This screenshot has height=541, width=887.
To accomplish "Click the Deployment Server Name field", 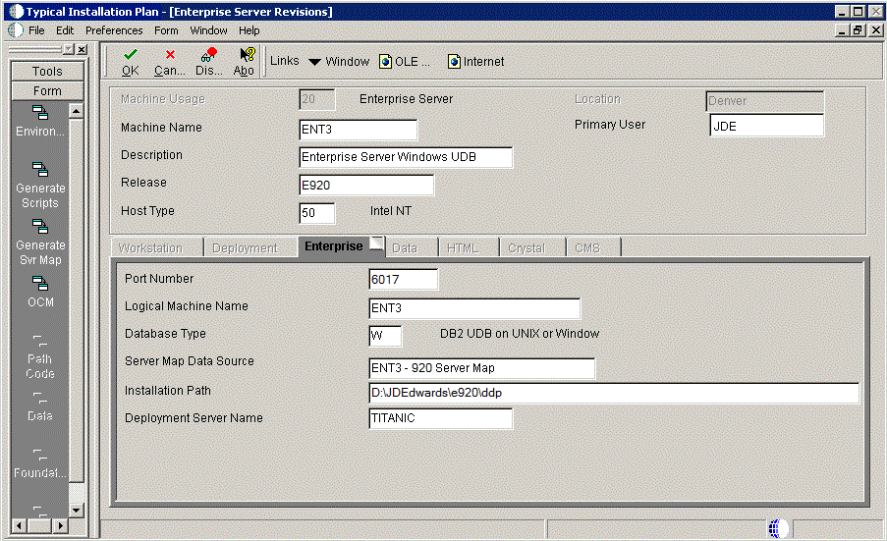I will [x=441, y=418].
